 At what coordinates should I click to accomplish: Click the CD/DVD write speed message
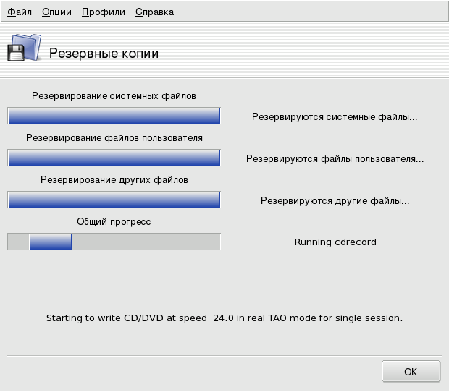point(224,318)
